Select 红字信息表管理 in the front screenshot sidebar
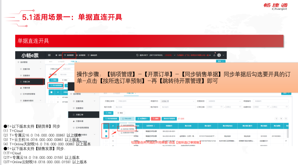 pos(81,128)
